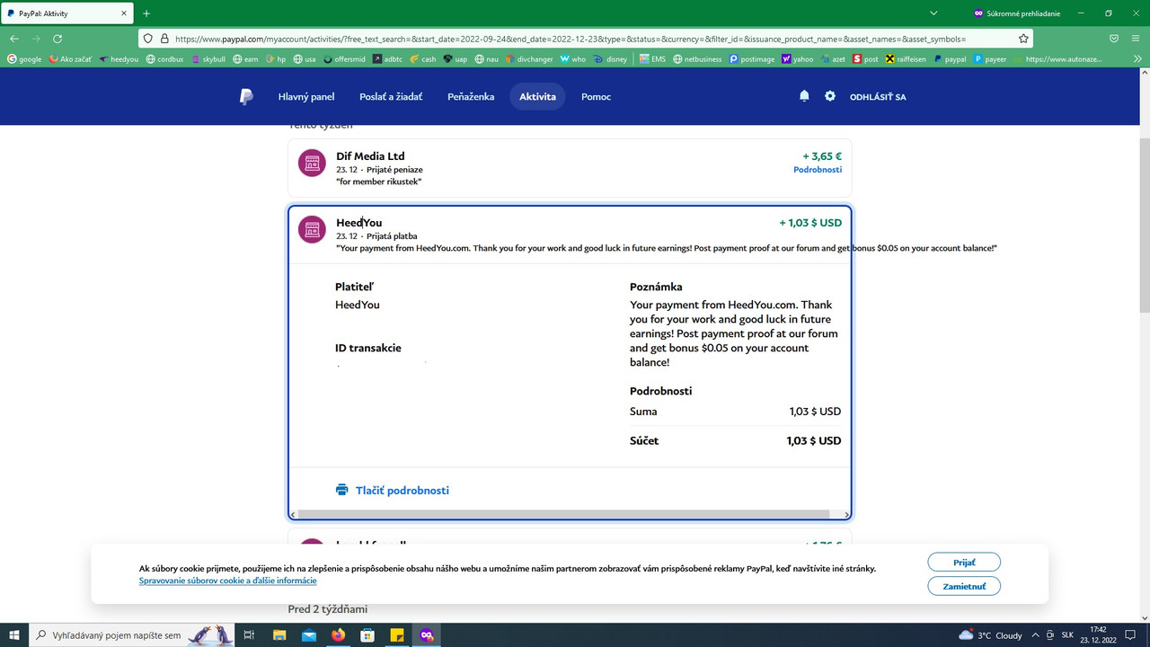Click the tracking protection shield icon

[x=149, y=39]
